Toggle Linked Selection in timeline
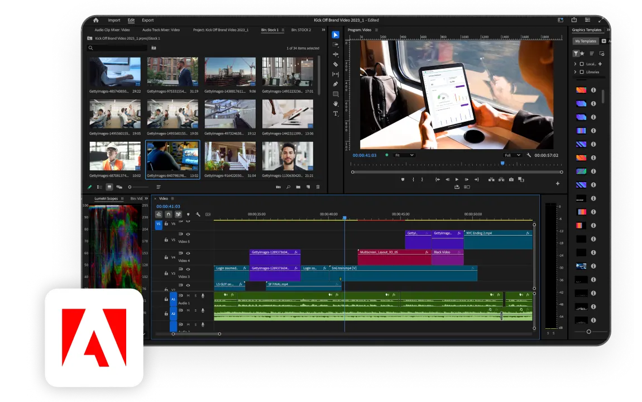Screen dimensions: 642x402 [179, 214]
